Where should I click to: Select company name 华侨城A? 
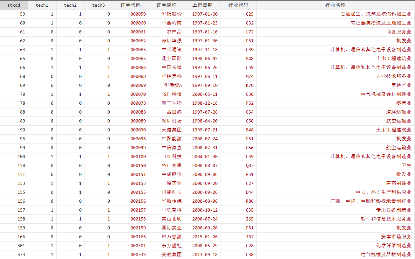173,85
